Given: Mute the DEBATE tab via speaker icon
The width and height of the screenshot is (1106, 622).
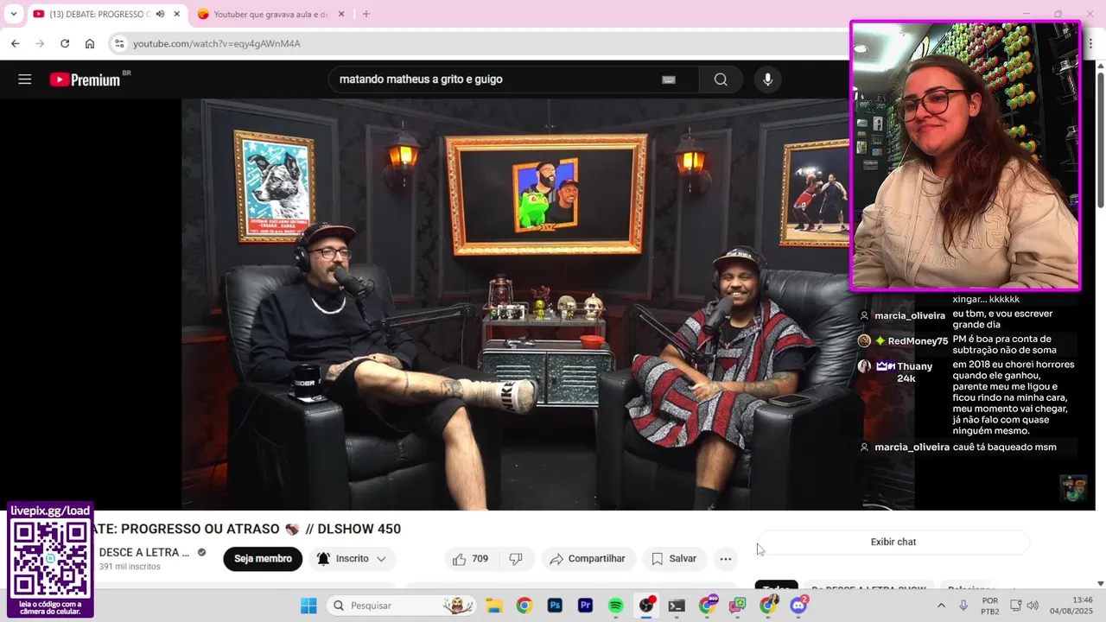Looking at the screenshot, I should coord(160,14).
